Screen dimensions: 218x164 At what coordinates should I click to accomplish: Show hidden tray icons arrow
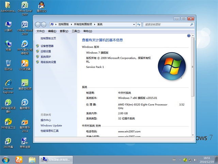point(180,160)
